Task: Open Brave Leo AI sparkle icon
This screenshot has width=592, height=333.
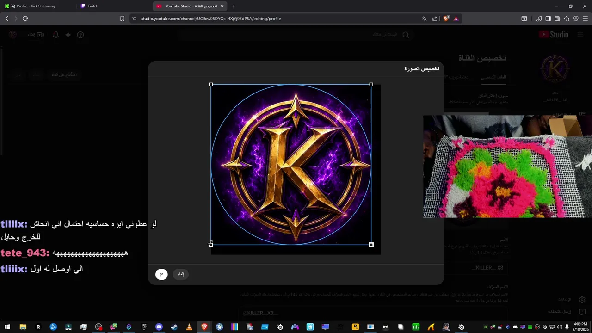Action: pyautogui.click(x=567, y=18)
